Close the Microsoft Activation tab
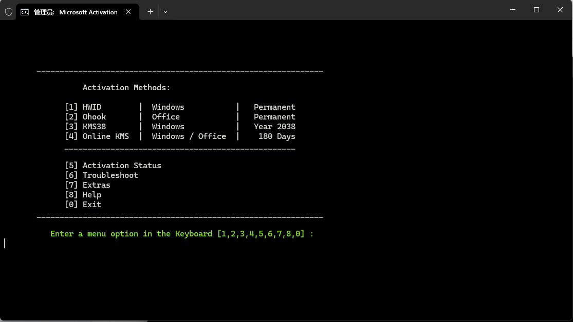The image size is (573, 322). (x=128, y=12)
